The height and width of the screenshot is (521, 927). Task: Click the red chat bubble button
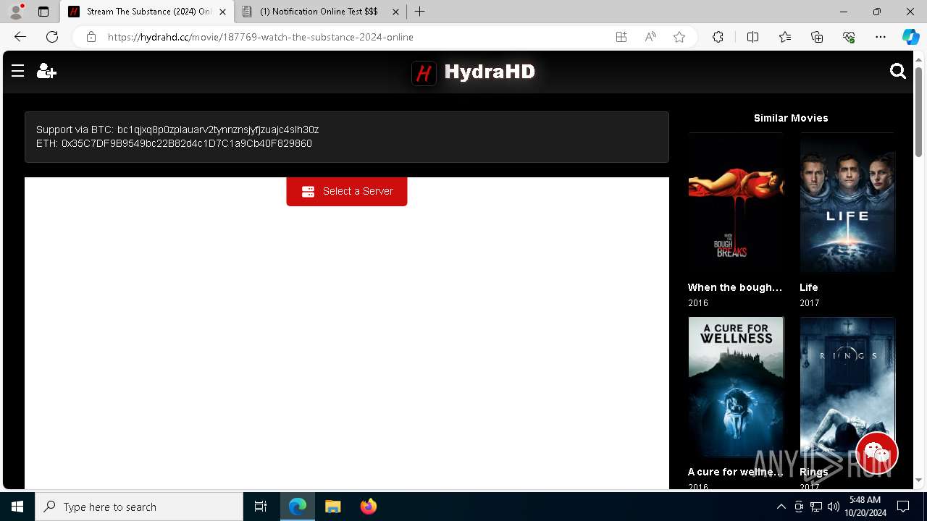(x=877, y=453)
